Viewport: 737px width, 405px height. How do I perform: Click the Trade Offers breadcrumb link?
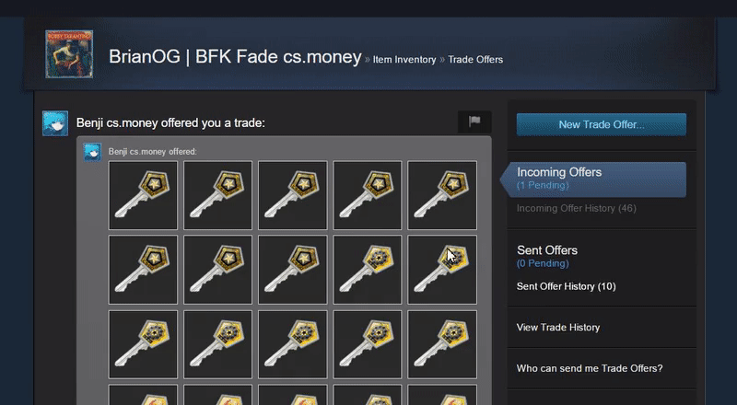click(x=475, y=60)
